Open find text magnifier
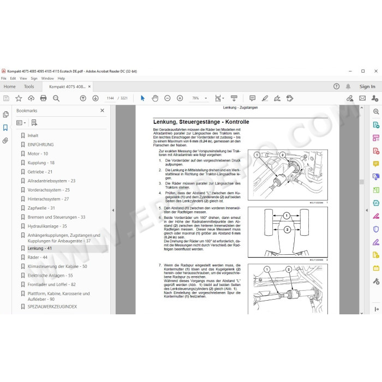Viewport: 382px width, 382px height. (56, 98)
